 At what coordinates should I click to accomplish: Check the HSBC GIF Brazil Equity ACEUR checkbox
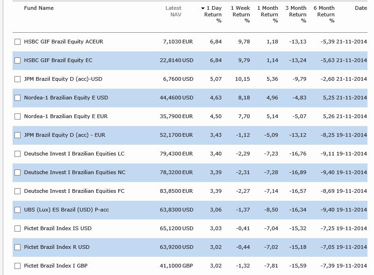[17, 42]
